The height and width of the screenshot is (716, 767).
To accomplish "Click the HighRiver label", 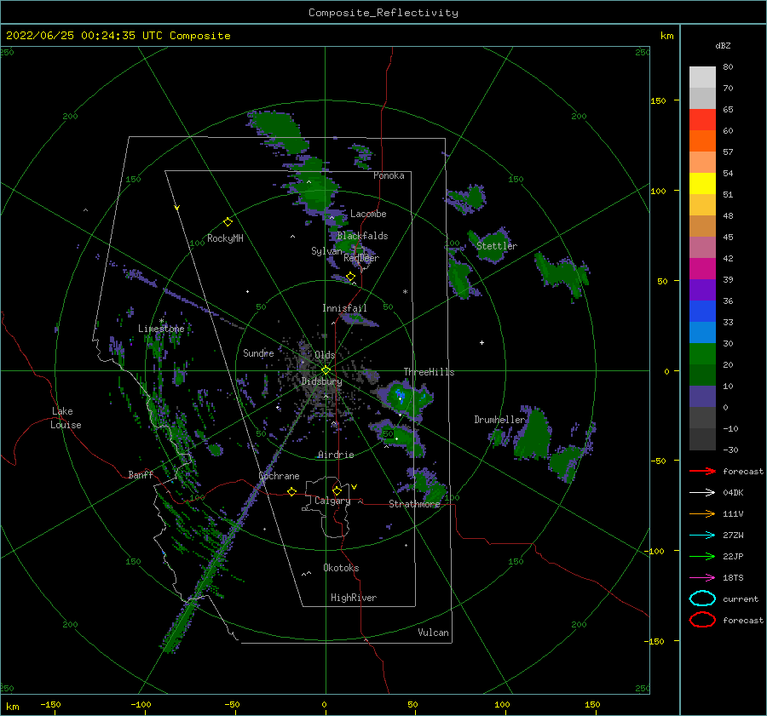I will click(354, 598).
